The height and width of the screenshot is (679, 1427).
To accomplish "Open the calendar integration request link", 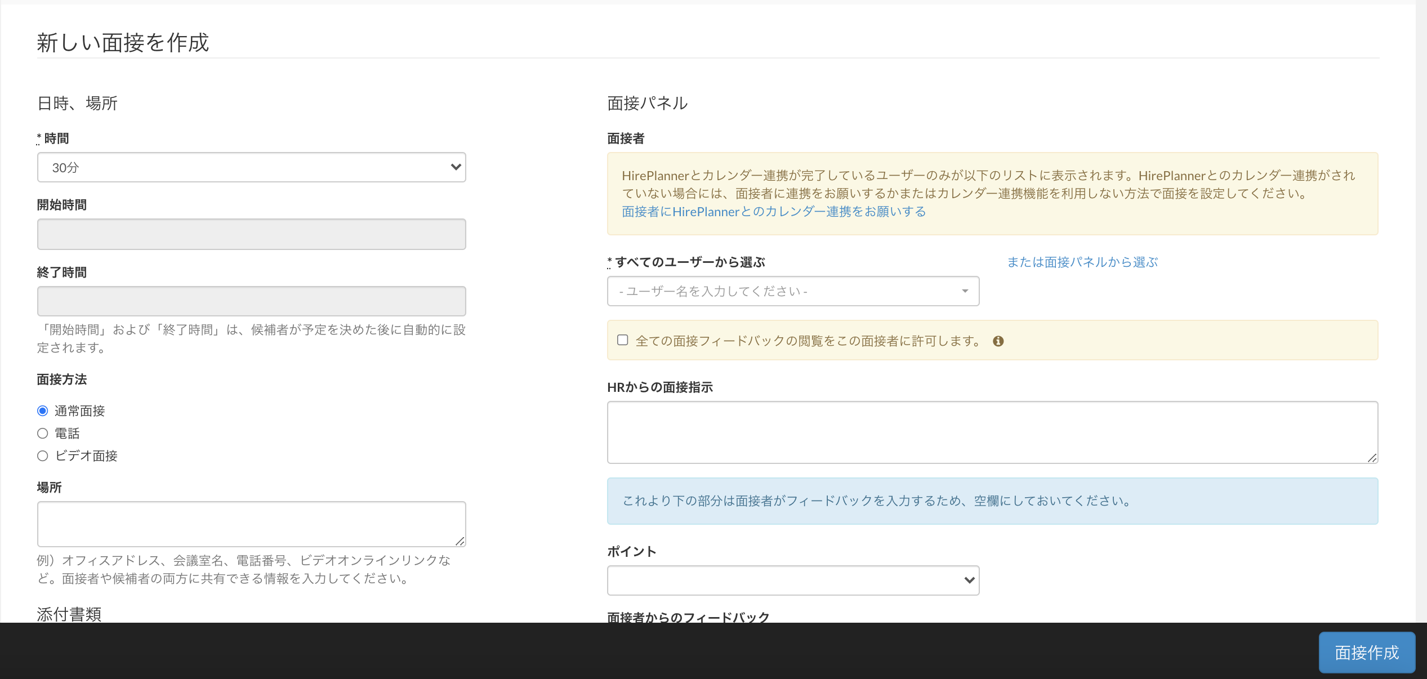I will coord(773,212).
